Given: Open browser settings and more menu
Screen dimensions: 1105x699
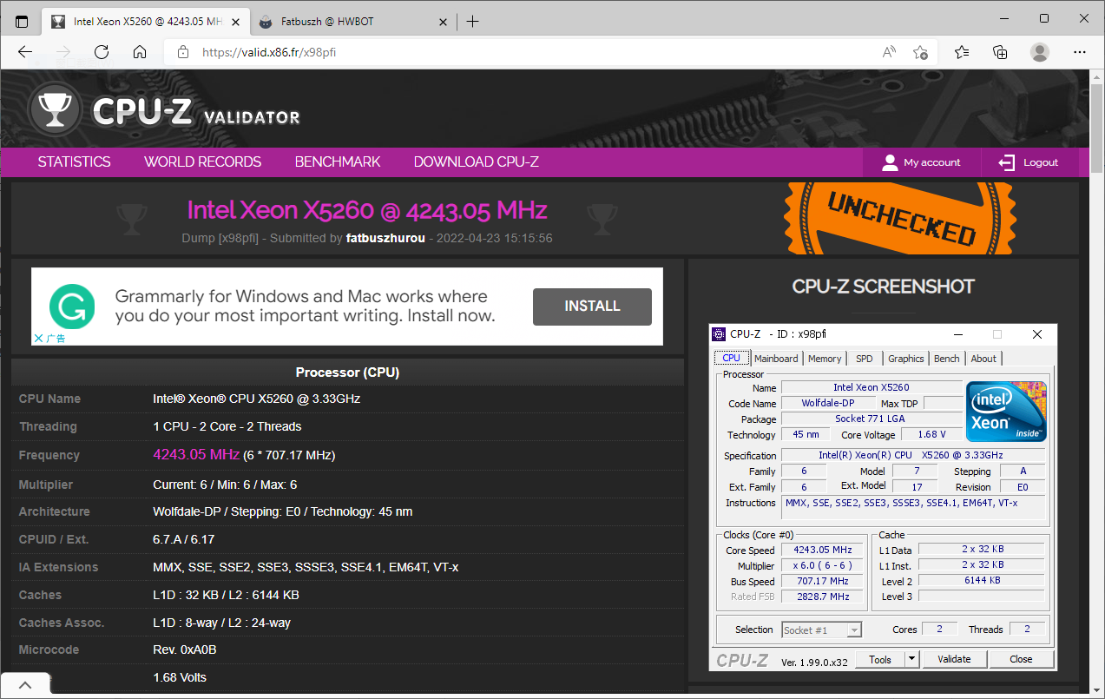Looking at the screenshot, I should (x=1080, y=52).
